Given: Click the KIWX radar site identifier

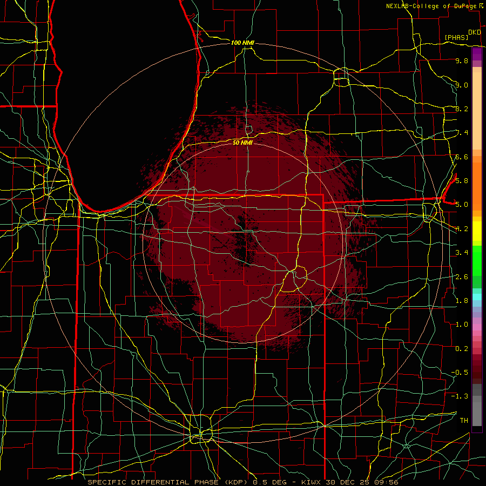Looking at the screenshot, I should 311,482.
